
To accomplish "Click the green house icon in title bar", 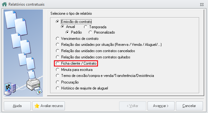I will 4,4.
